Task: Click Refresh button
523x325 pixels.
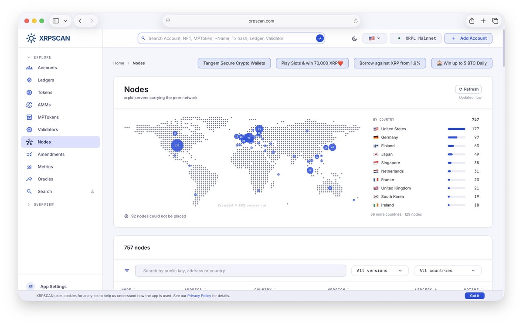Action: [469, 89]
